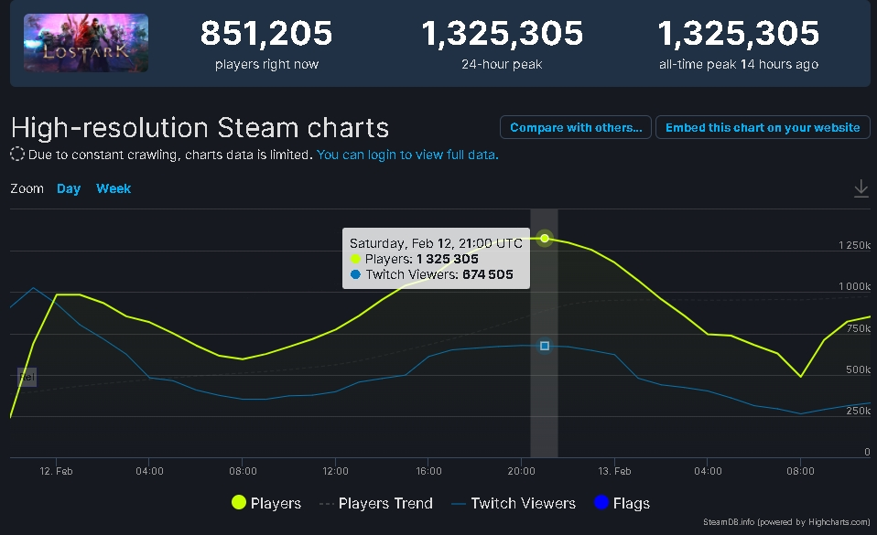Click the download arrow icon above the chart
Image resolution: width=877 pixels, height=535 pixels.
click(861, 187)
